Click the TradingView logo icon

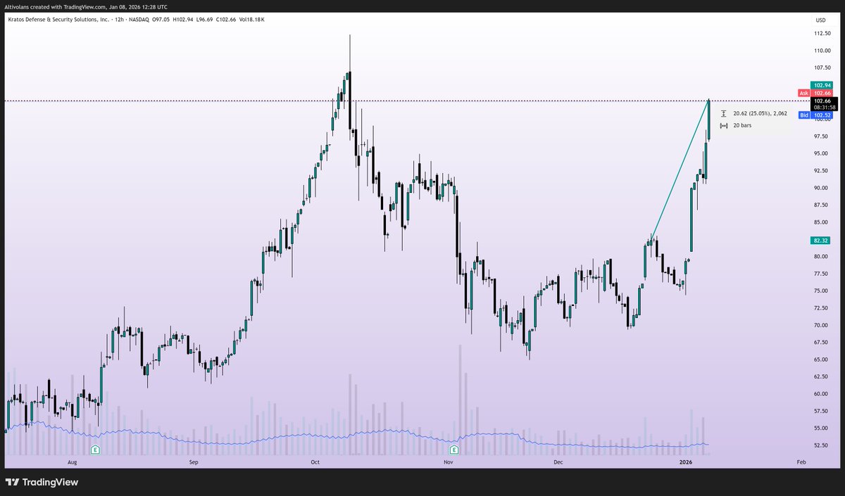click(13, 483)
